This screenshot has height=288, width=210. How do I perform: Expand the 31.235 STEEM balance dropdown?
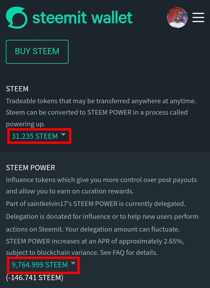tap(35, 136)
